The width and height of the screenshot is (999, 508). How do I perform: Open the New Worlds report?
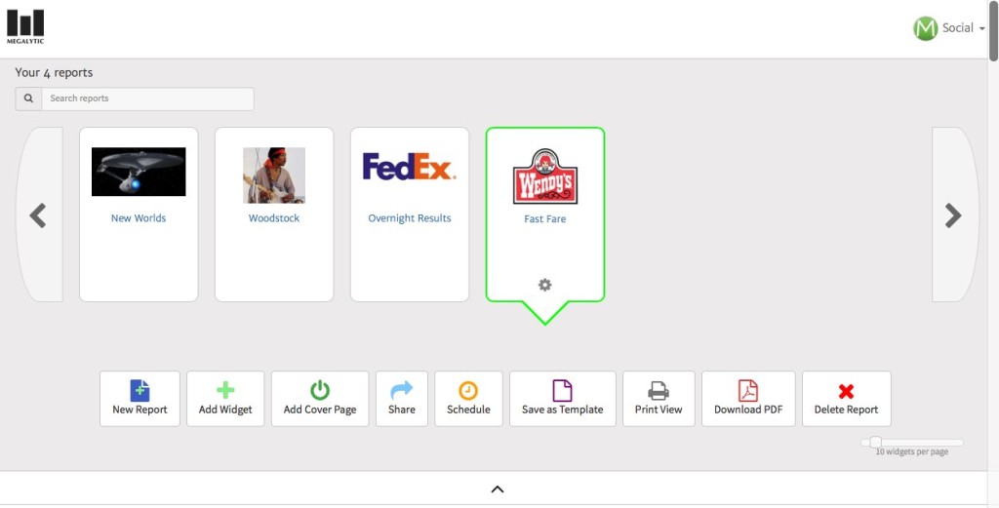click(x=139, y=218)
